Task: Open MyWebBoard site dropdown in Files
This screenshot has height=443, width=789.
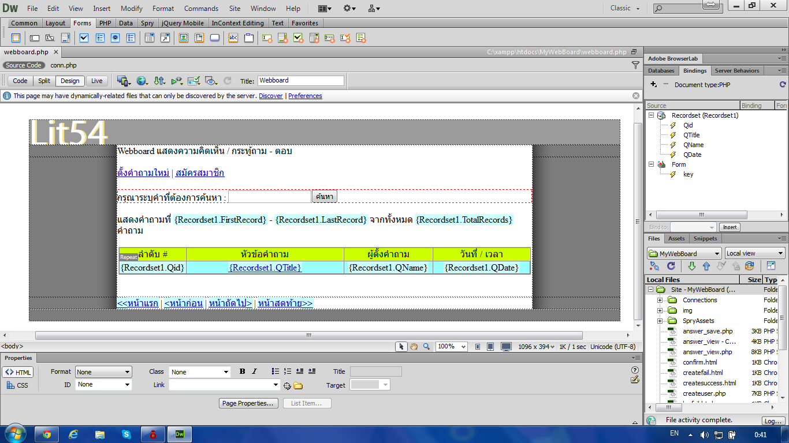Action: pos(684,253)
